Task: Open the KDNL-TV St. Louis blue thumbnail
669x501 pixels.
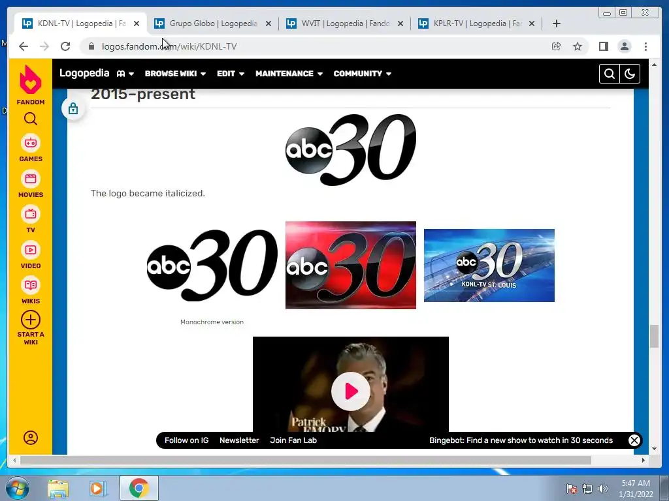Action: click(489, 265)
